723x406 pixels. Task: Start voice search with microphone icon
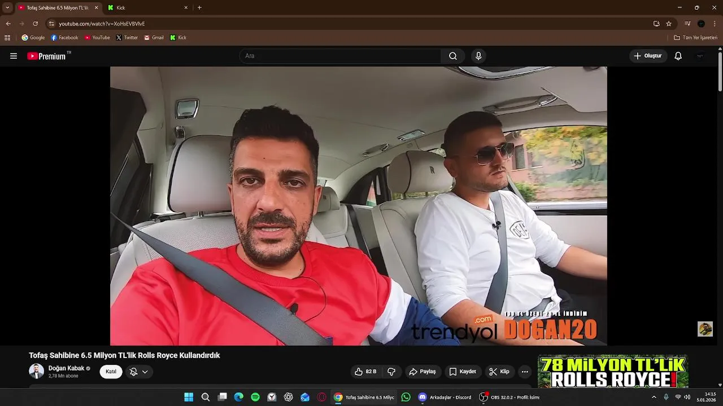478,56
